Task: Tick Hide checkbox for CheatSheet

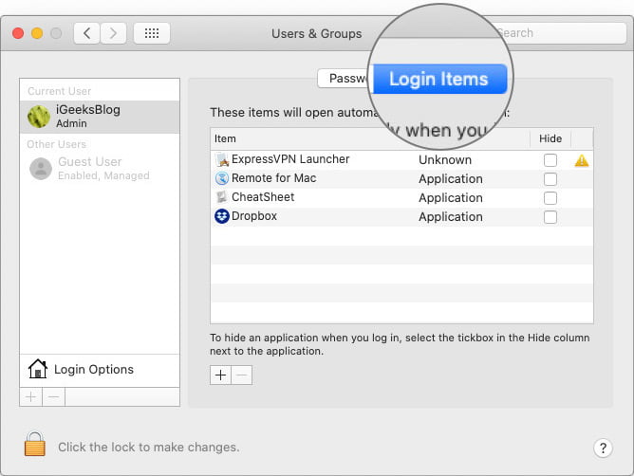Action: tap(550, 198)
